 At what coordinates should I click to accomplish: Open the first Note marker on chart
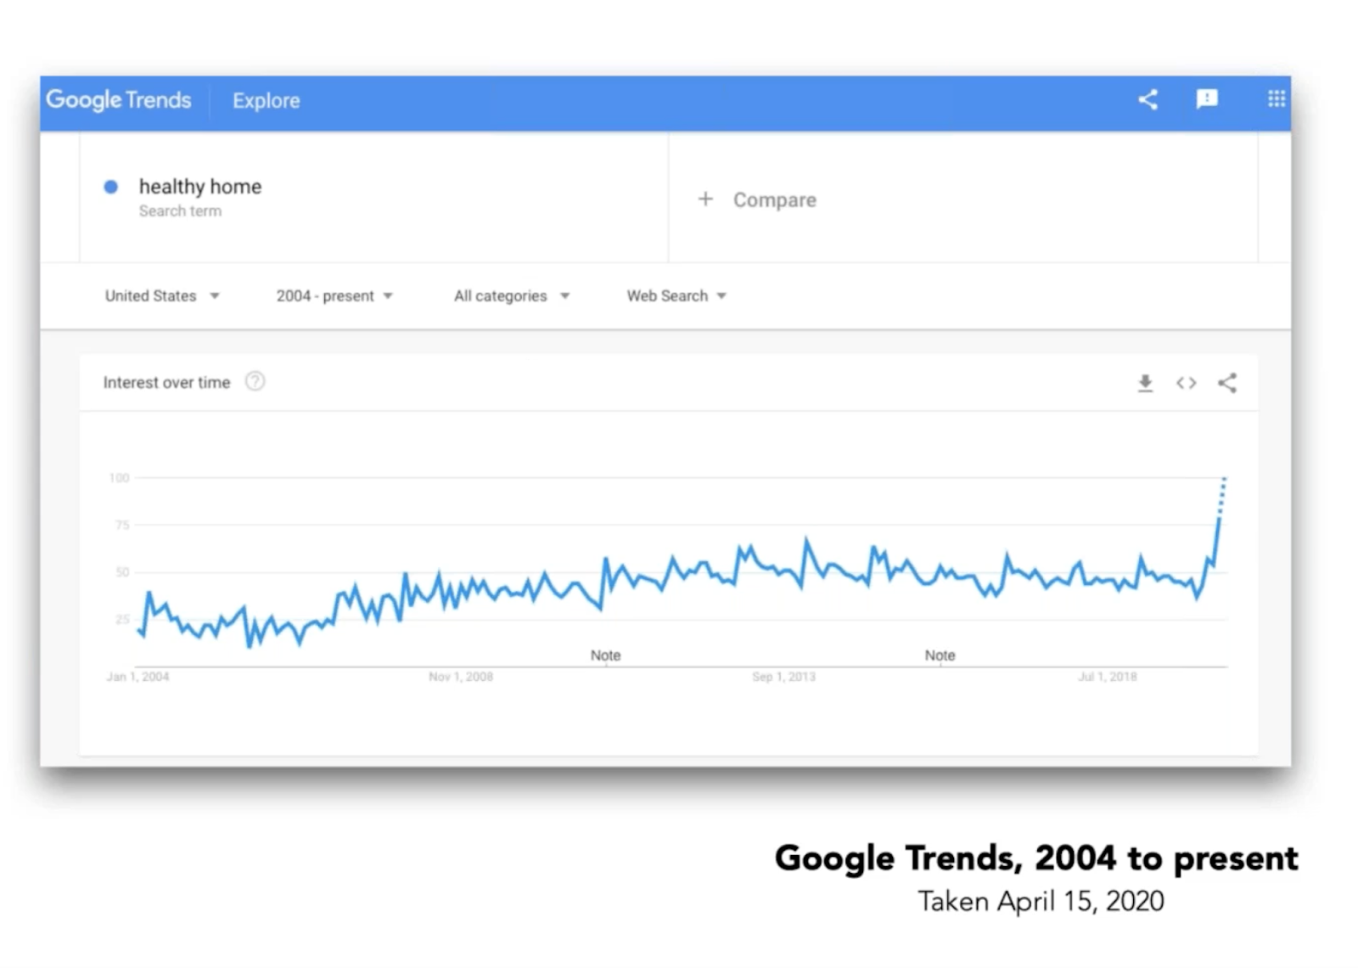[606, 656]
